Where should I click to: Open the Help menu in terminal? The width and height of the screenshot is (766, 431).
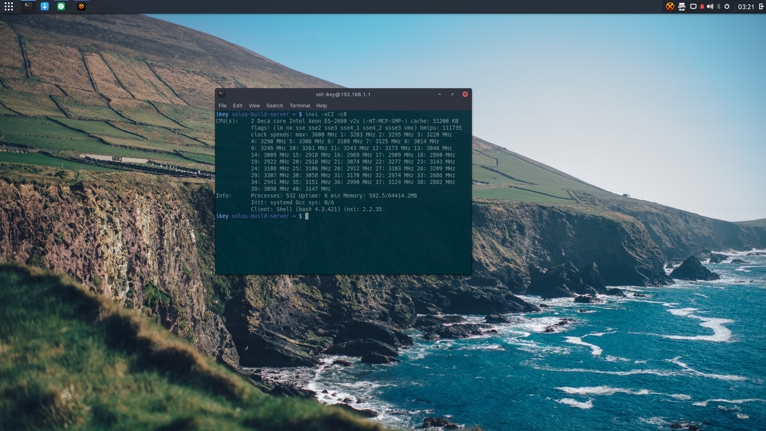322,106
